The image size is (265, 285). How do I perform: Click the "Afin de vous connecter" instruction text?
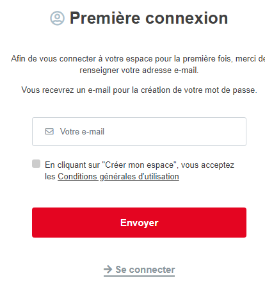click(138, 64)
